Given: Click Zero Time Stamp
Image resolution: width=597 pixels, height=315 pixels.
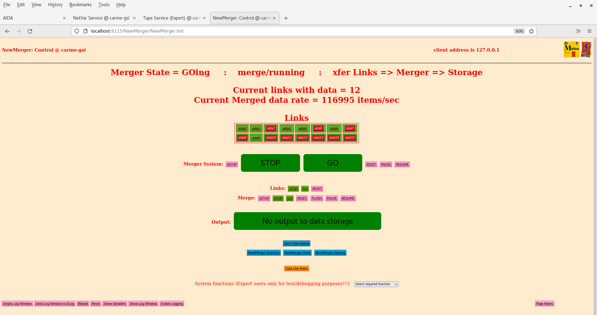Looking at the screenshot, I should click(296, 243).
